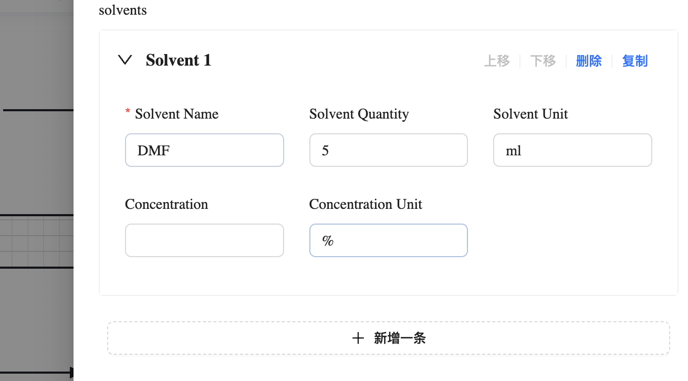Click the 删除 link to remove Solvent 1
688x381 pixels.
click(589, 61)
